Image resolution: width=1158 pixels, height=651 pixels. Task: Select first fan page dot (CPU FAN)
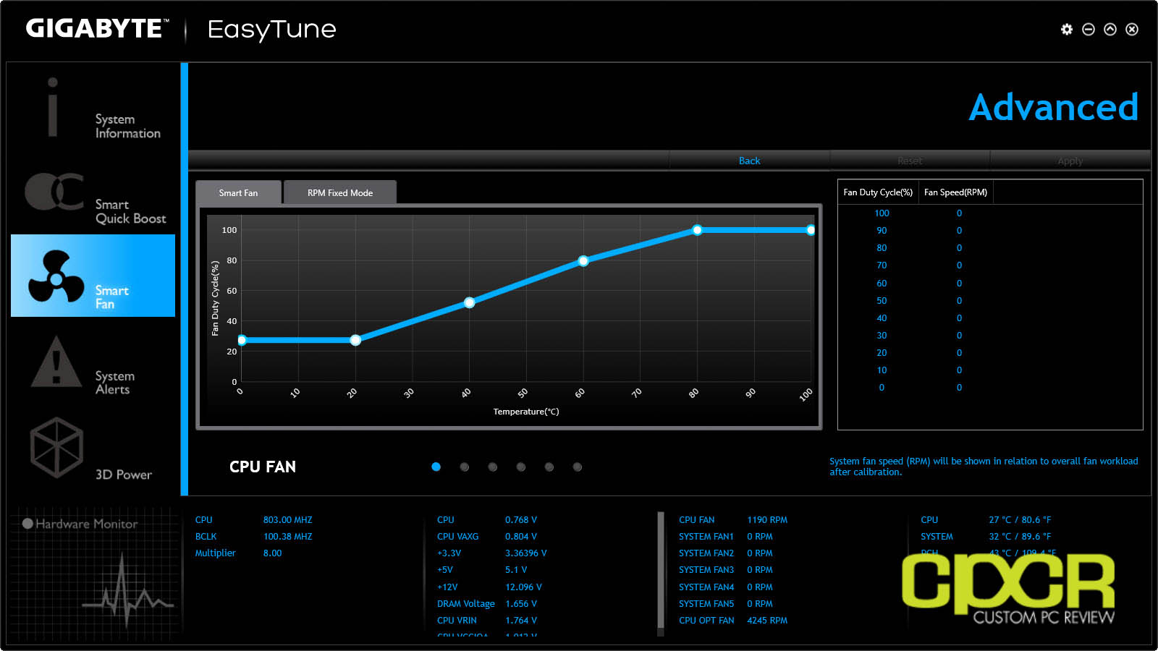tap(436, 467)
